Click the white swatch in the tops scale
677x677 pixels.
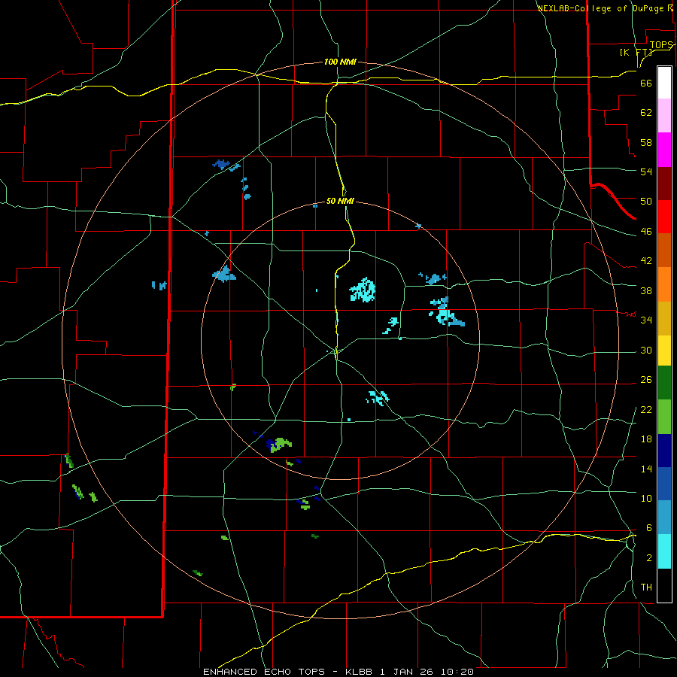tap(664, 83)
